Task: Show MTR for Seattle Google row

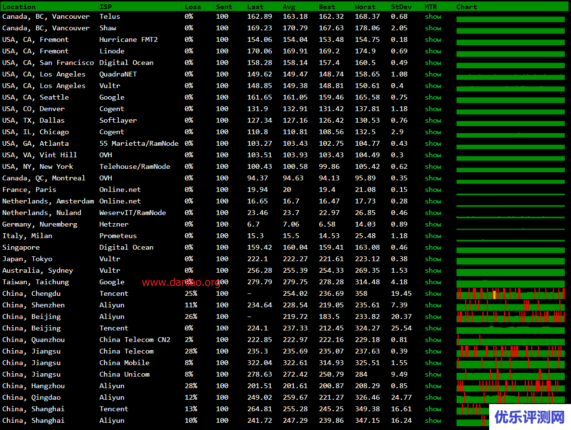Action: point(433,97)
